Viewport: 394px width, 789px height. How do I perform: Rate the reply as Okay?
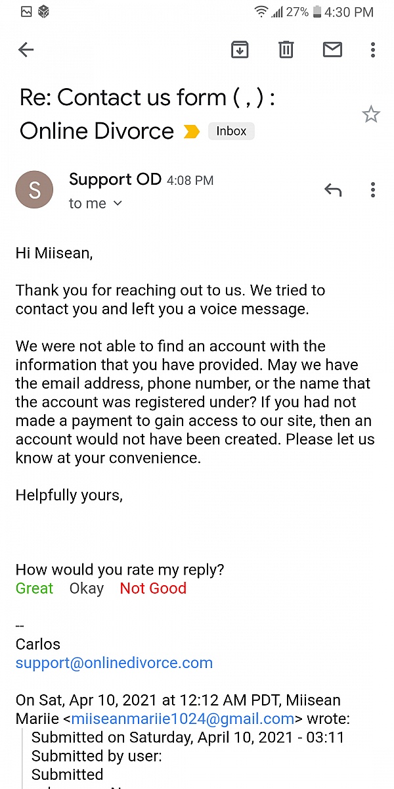[87, 588]
